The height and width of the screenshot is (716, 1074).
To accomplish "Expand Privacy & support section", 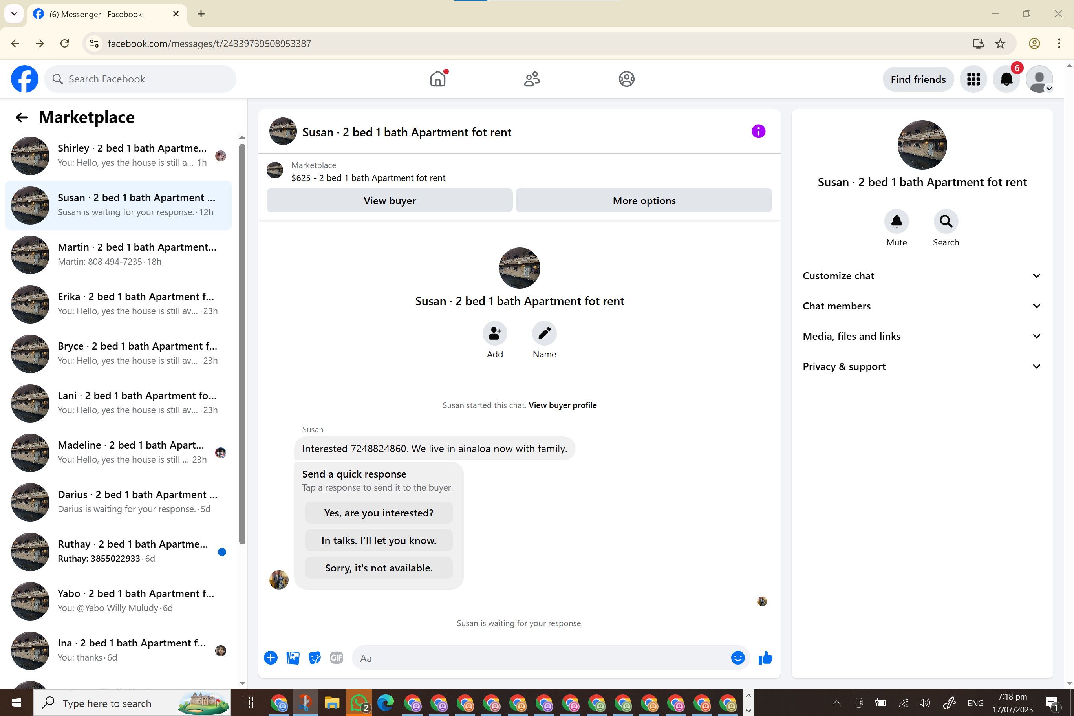I will pos(921,367).
